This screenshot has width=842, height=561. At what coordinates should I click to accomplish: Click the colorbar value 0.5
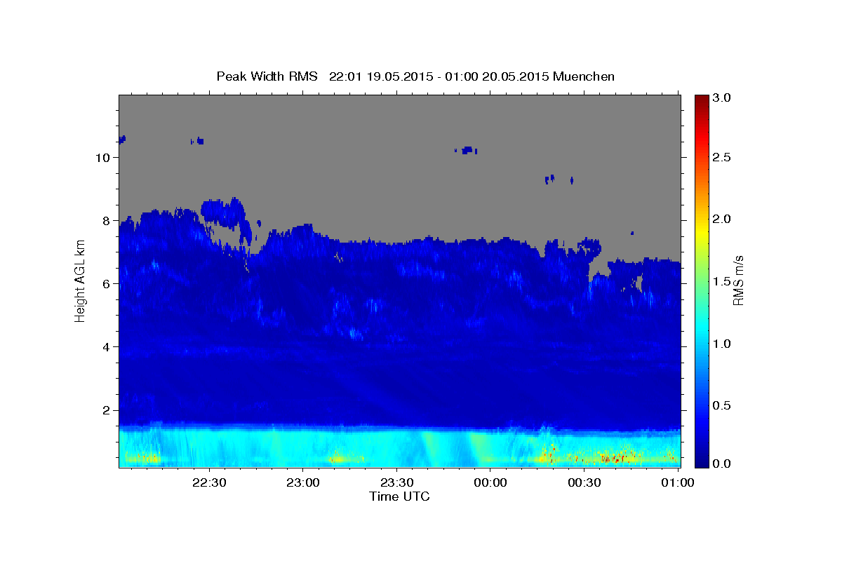click(723, 405)
